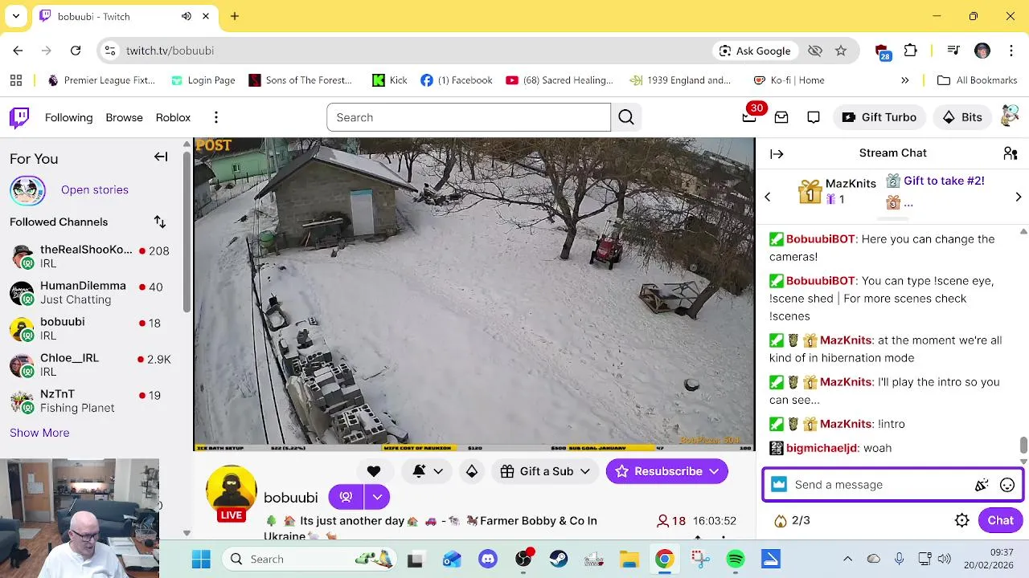Open the Chrome extensions puzzle icon
Image resolution: width=1029 pixels, height=578 pixels.
[911, 51]
